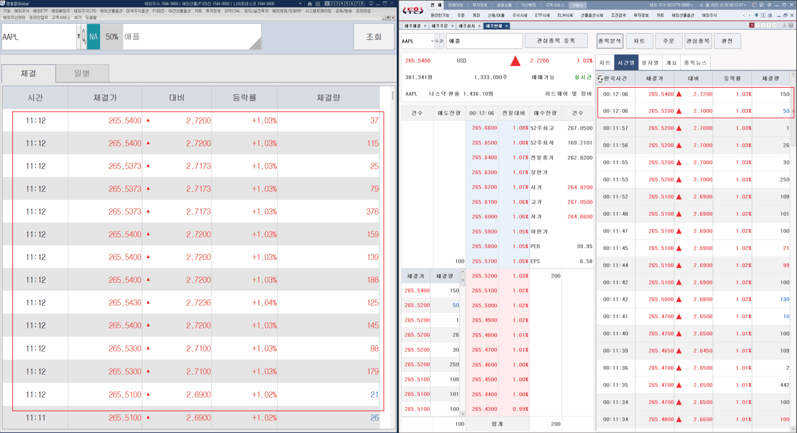Click the 애플 stock name input field
797x433 pixels.
pyautogui.click(x=484, y=41)
